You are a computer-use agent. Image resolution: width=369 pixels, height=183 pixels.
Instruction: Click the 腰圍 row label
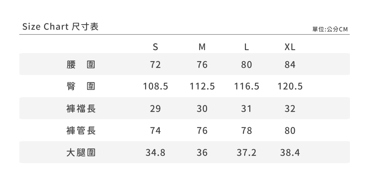(x=81, y=65)
